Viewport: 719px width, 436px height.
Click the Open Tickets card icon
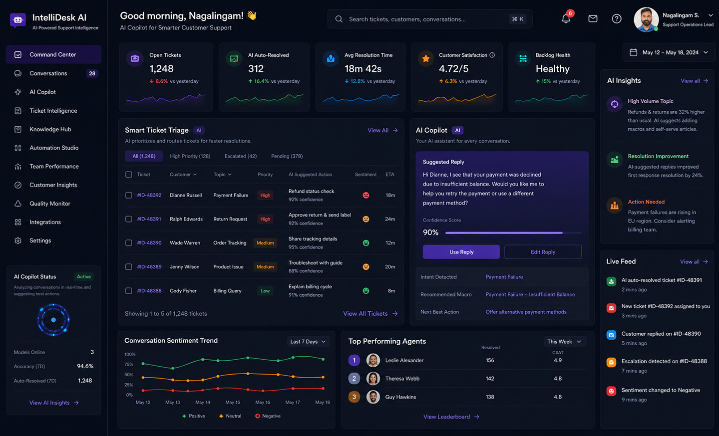coord(135,58)
